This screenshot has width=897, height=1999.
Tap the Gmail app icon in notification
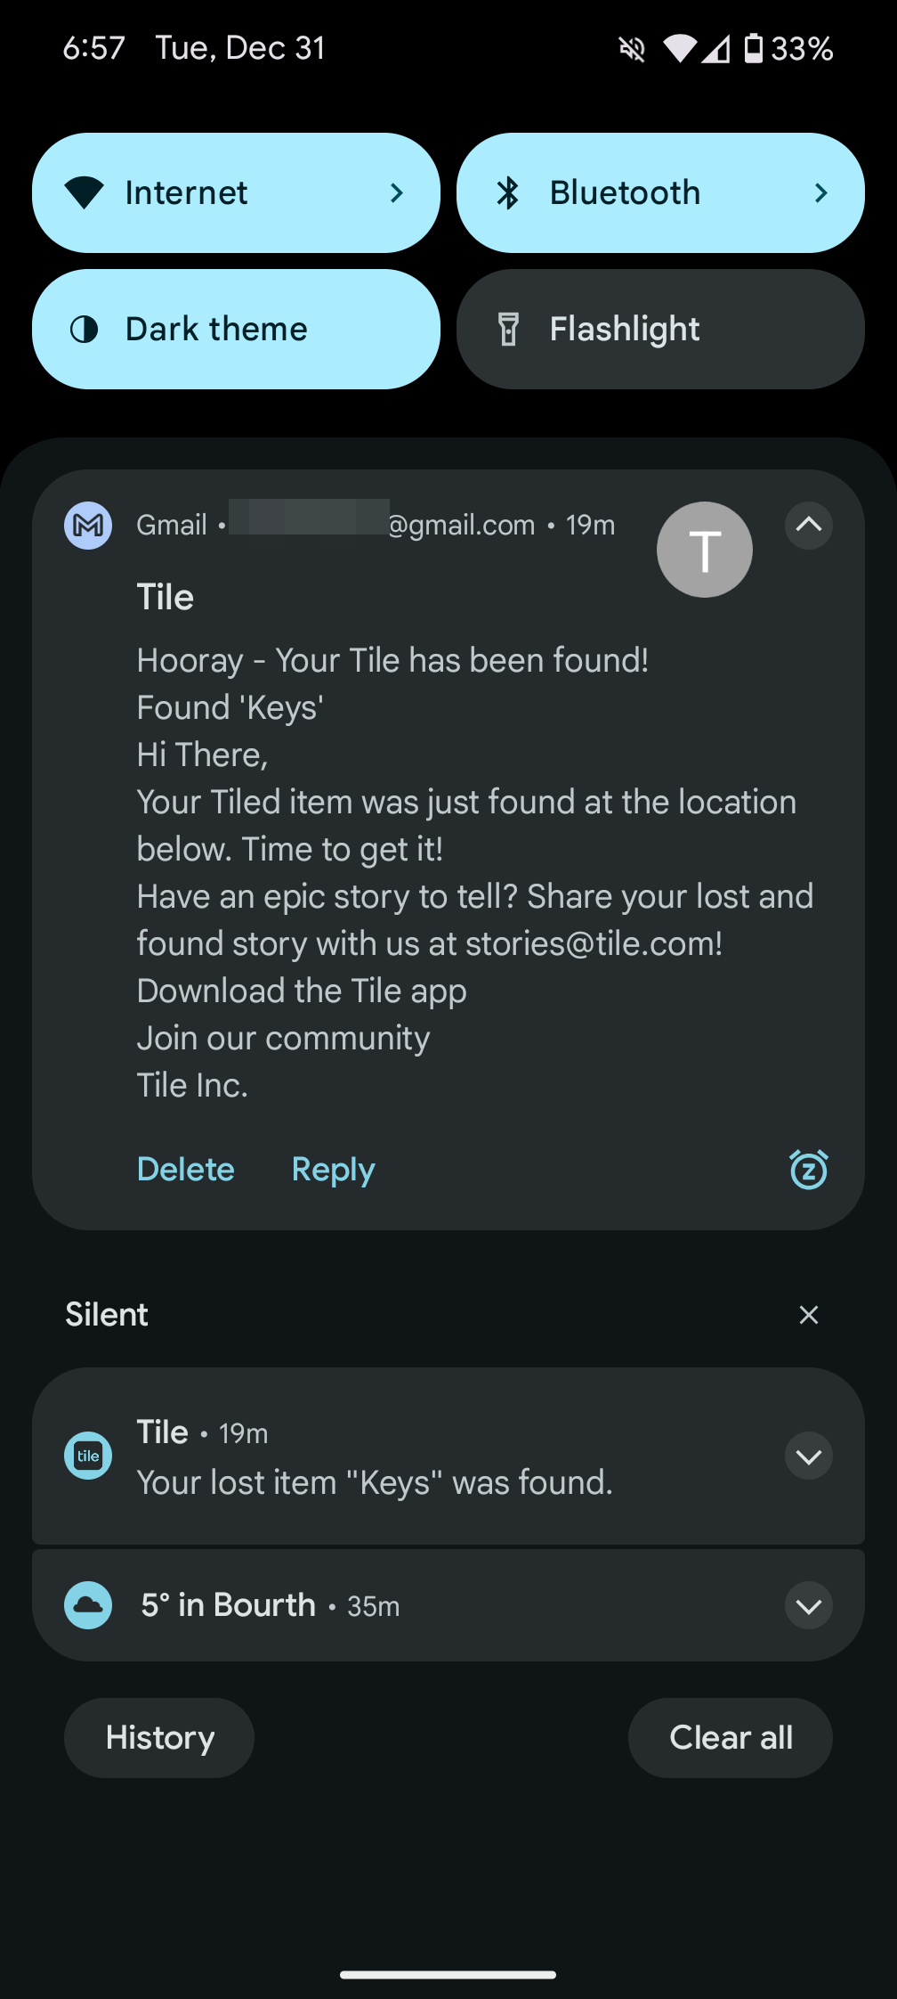[x=88, y=526]
